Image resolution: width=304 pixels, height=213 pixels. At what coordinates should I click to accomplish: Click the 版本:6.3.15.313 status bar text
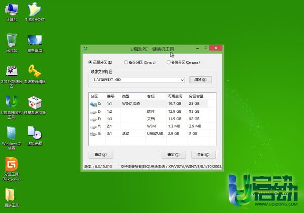[98, 167]
